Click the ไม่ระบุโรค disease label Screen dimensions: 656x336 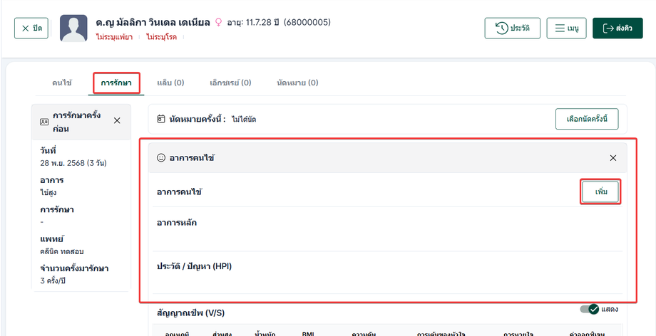(161, 37)
